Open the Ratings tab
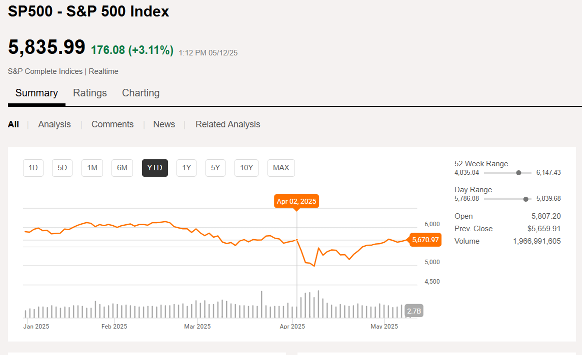The image size is (582, 355). [x=90, y=93]
